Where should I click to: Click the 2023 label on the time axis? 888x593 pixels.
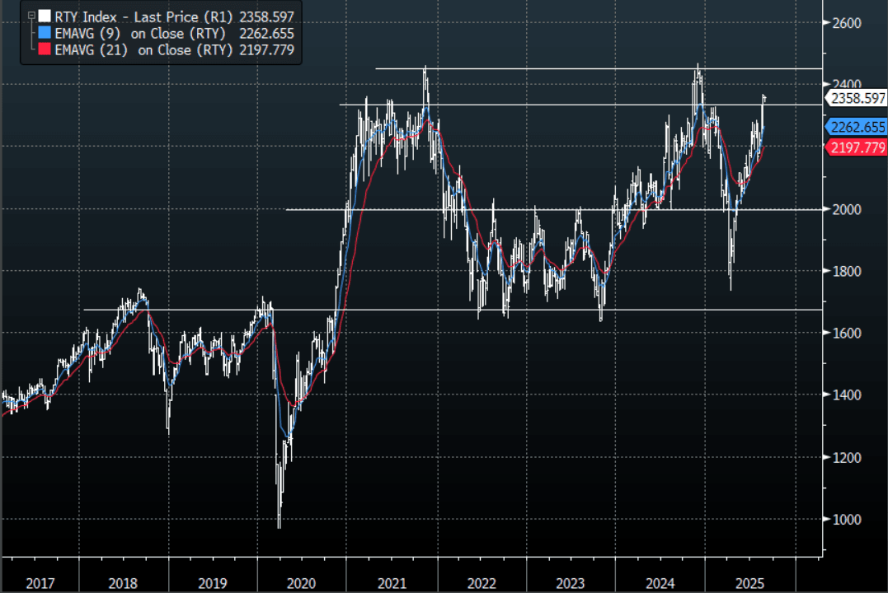tap(571, 583)
